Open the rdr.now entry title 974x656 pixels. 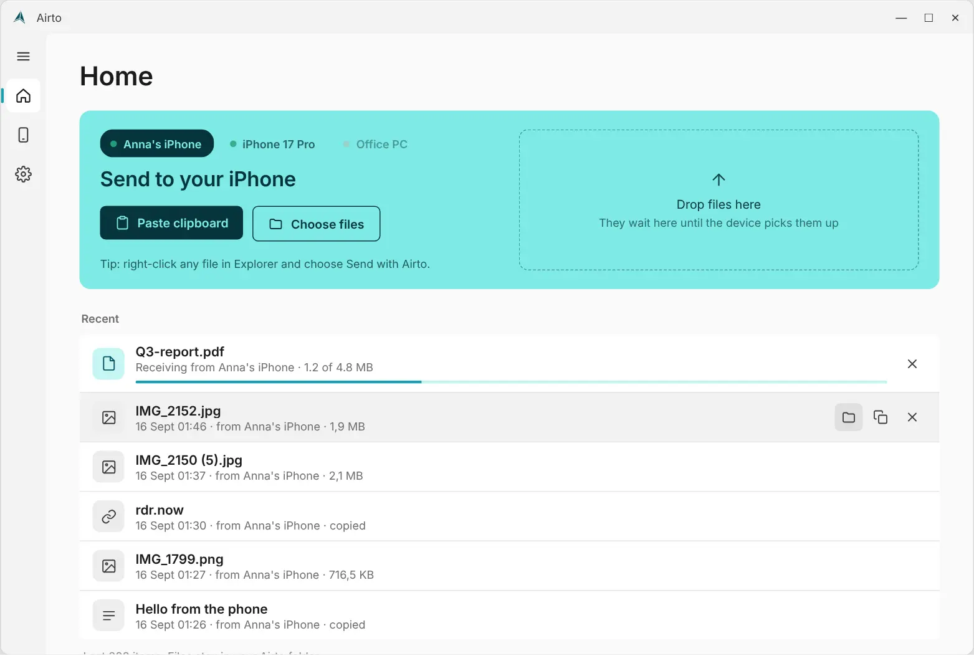coord(160,510)
